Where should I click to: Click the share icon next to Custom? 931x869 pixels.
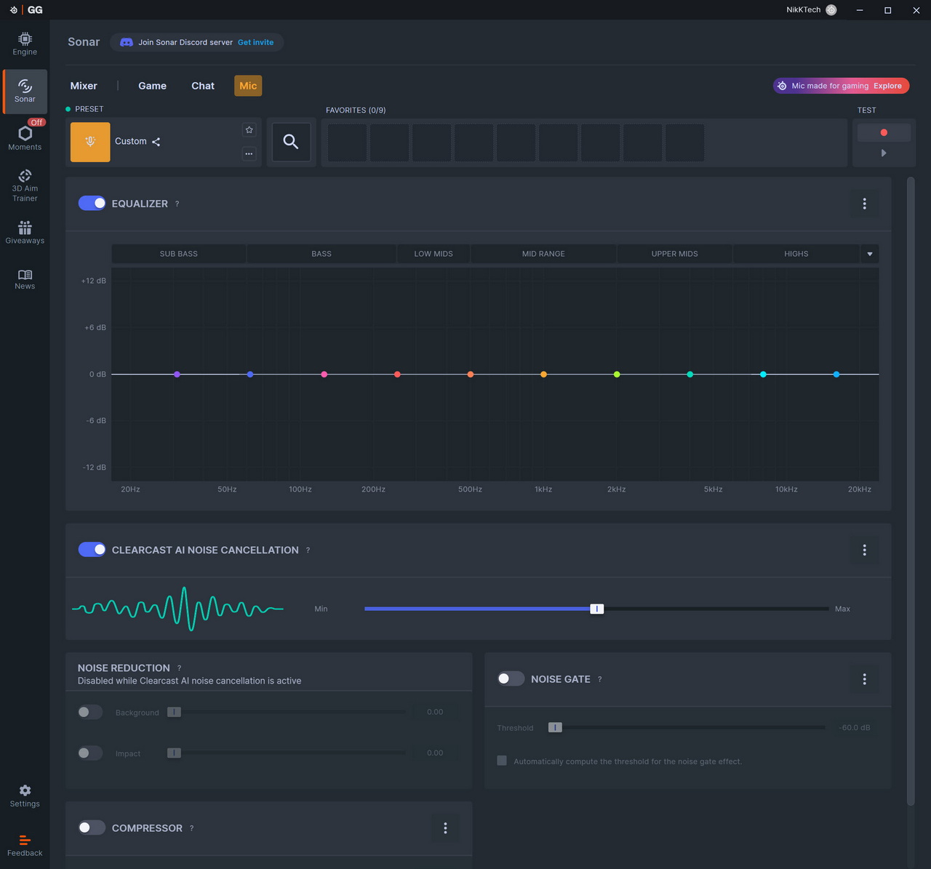(156, 142)
